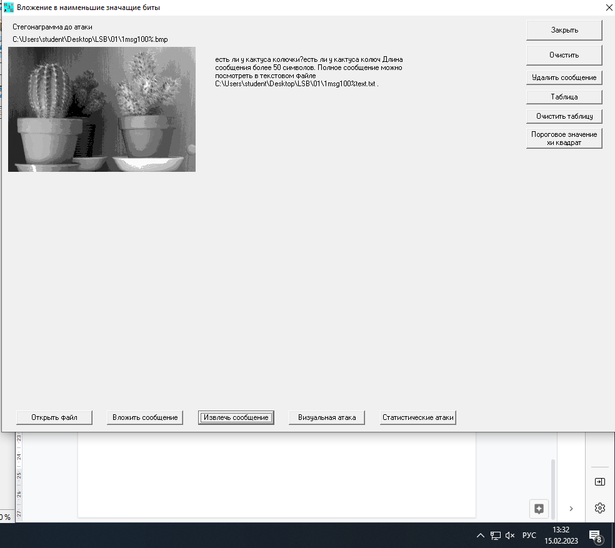Click the network icon in system tray
615x548 pixels.
(496, 536)
